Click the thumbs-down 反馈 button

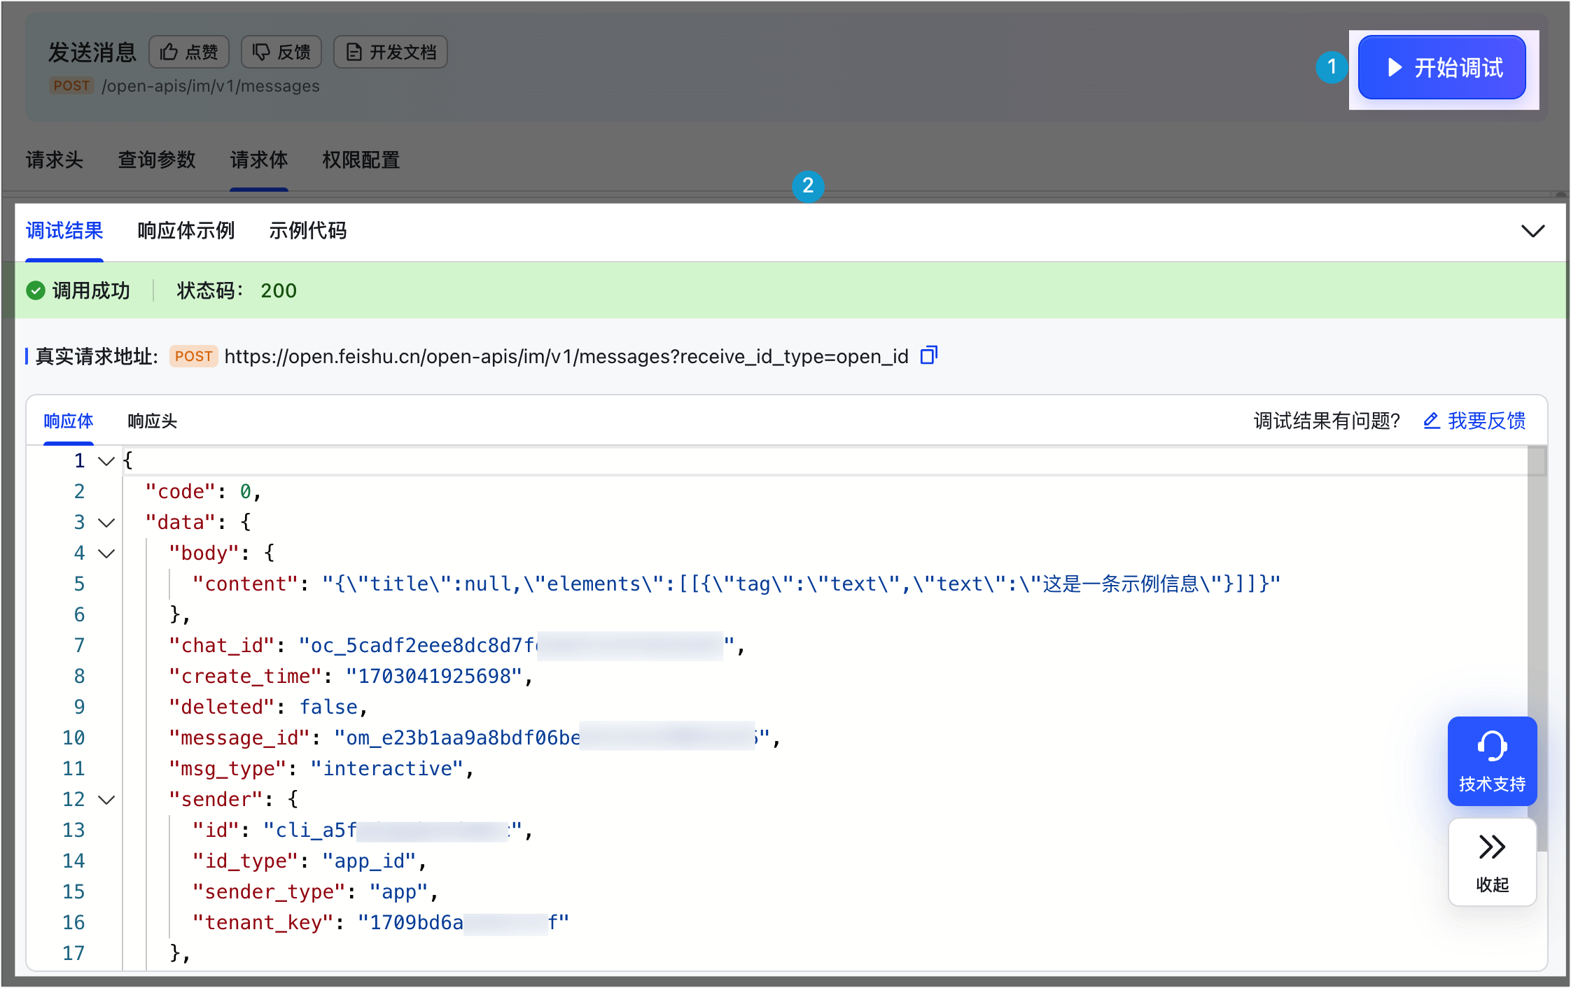pos(281,52)
